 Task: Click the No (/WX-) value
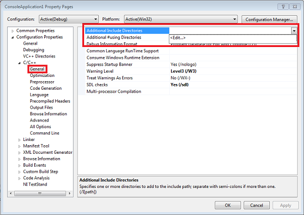click(180, 78)
